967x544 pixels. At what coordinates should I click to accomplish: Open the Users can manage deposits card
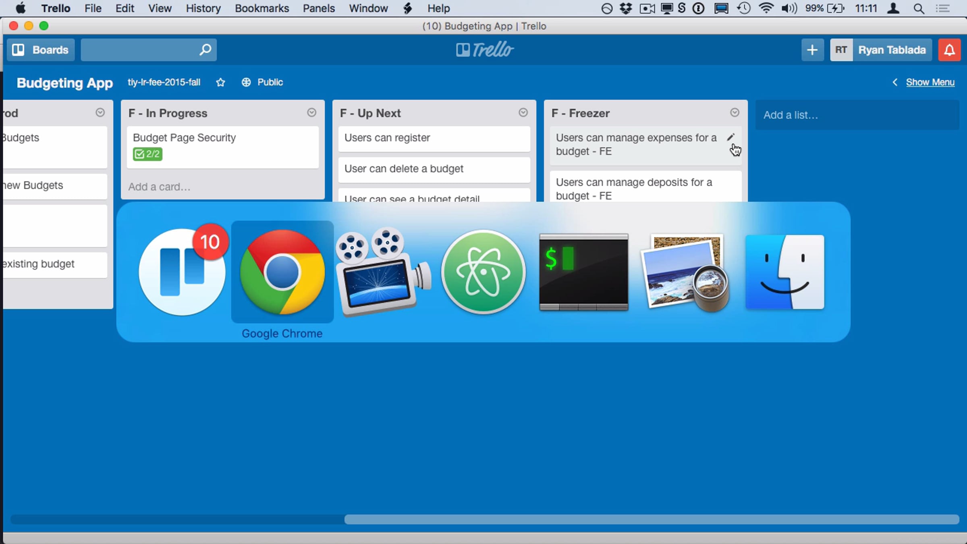[646, 187]
